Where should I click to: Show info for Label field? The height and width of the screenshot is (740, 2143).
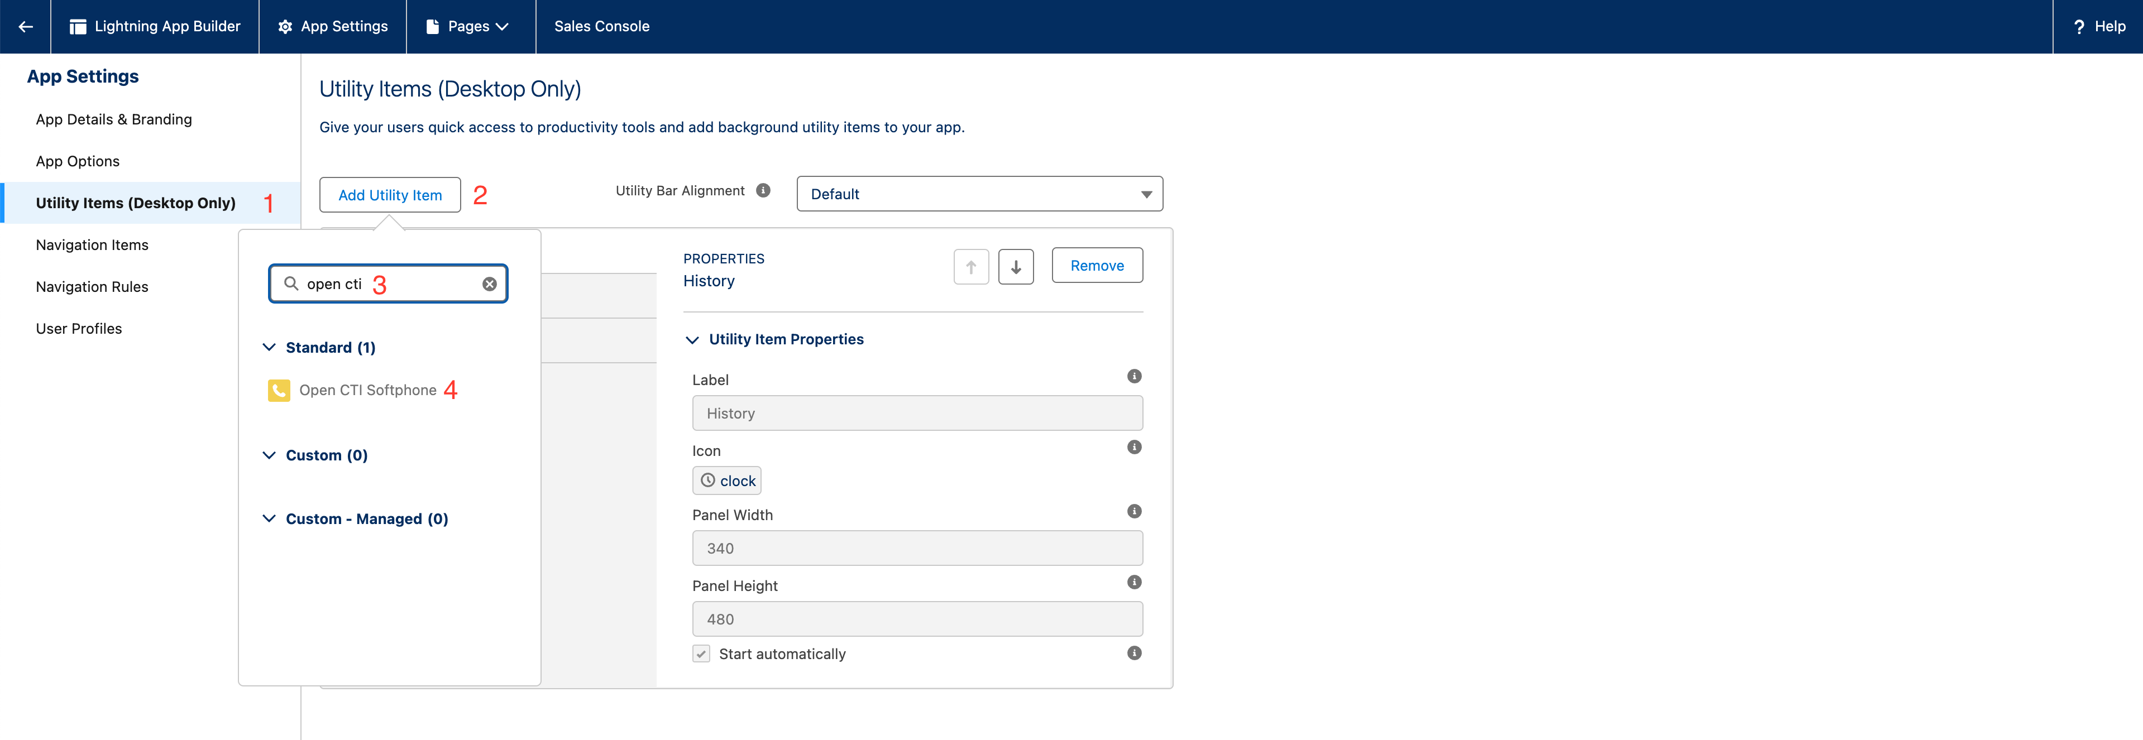1134,377
